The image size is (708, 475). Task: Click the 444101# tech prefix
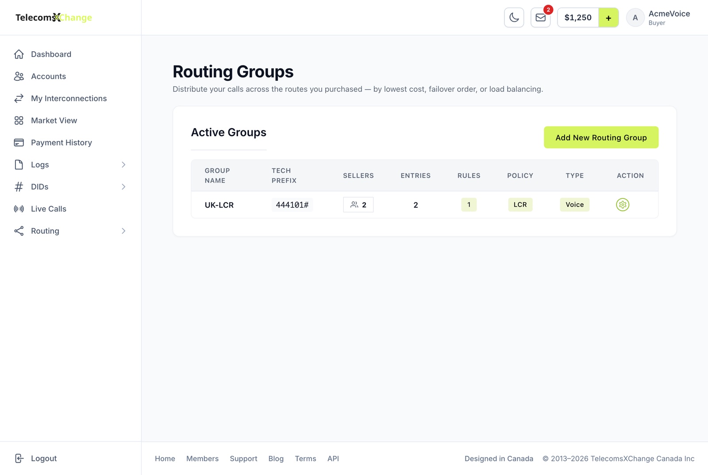coord(292,205)
